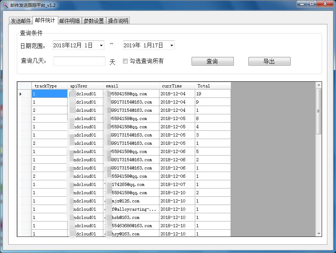Click the app icon in title bar
The image size is (336, 253).
(5, 5)
